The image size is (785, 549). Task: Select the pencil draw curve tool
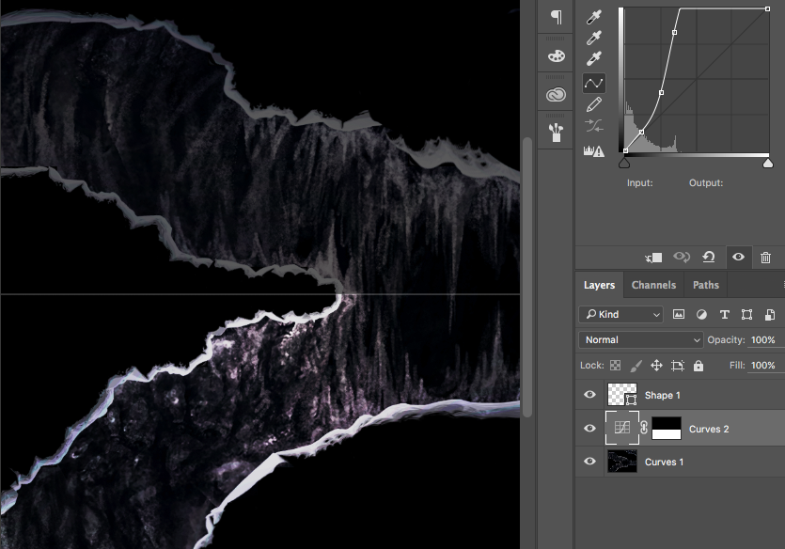coord(594,104)
